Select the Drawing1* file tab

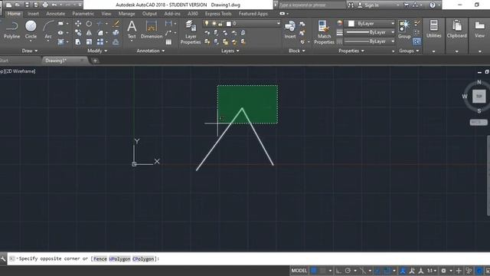pyautogui.click(x=64, y=61)
